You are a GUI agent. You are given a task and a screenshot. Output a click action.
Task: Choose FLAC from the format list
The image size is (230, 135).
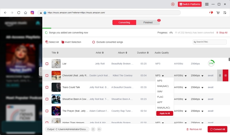[160, 97]
